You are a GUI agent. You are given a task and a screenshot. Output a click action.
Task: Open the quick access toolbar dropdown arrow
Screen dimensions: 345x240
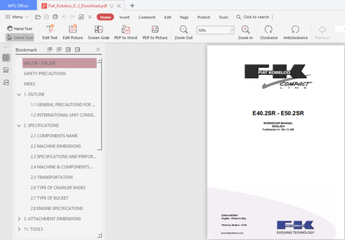click(90, 17)
